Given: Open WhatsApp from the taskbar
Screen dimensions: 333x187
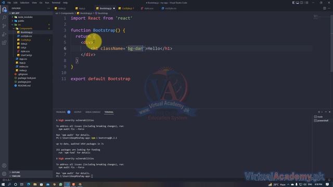Looking at the screenshot, I should 61,184.
